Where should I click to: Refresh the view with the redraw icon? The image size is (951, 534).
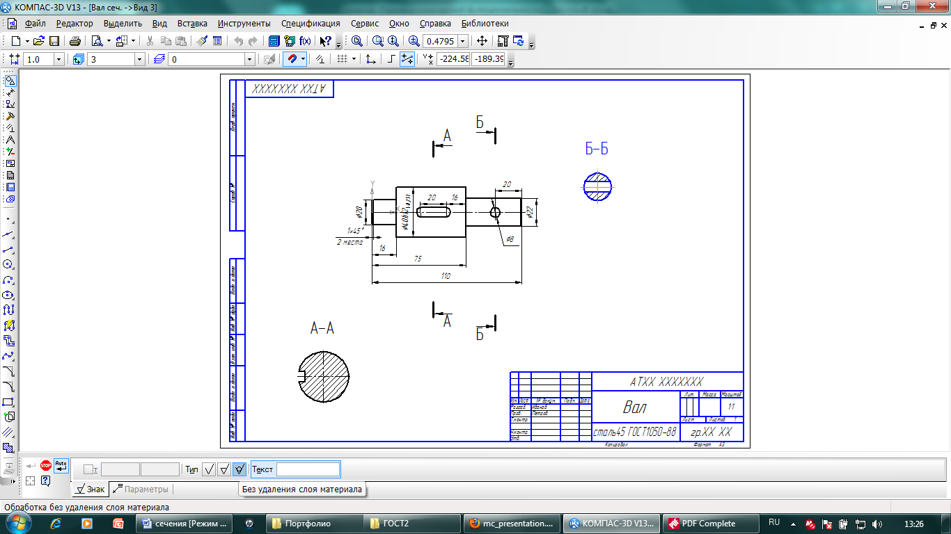[x=518, y=41]
